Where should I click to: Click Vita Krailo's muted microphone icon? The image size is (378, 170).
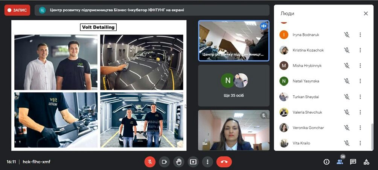pyautogui.click(x=347, y=143)
